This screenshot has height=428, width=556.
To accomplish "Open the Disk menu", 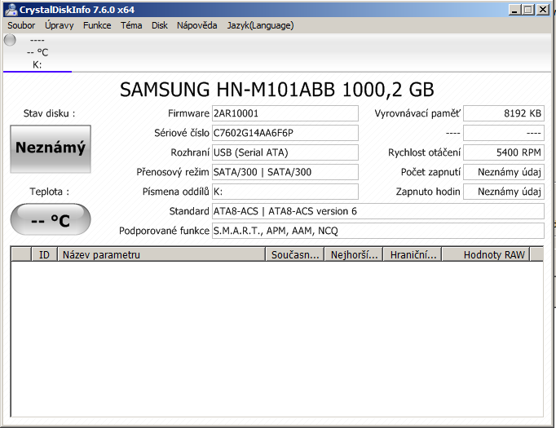I will pos(160,25).
